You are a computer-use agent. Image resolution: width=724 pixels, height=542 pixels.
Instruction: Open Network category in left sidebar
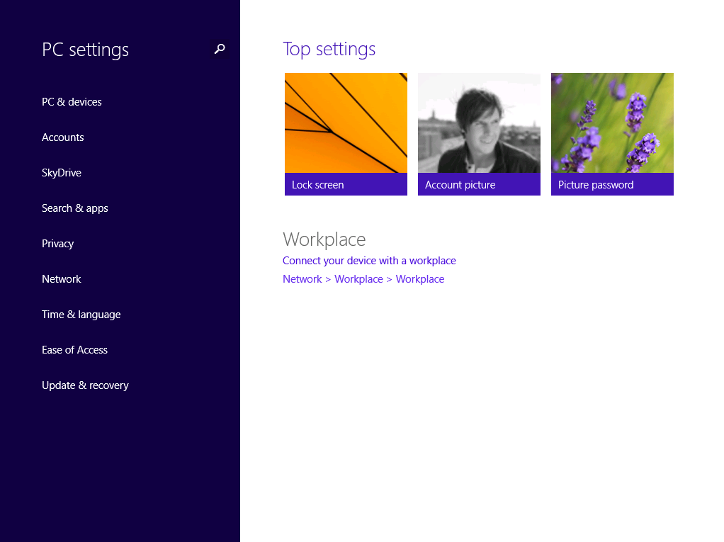(62, 279)
